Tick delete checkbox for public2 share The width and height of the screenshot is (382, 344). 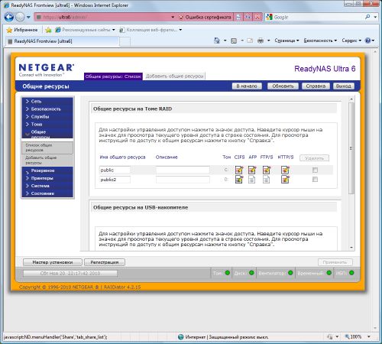[x=315, y=180]
